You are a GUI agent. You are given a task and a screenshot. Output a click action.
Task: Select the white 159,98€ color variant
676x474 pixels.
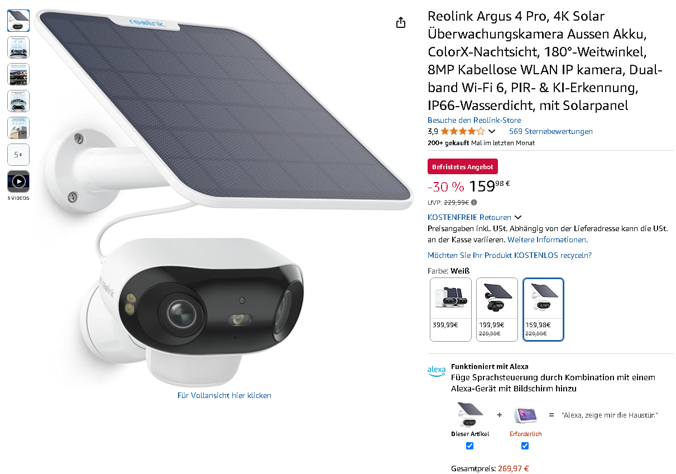pyautogui.click(x=543, y=309)
